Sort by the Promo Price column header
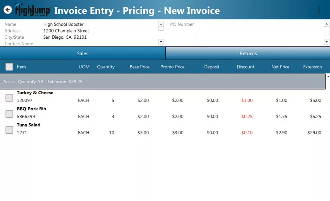Viewport: 330px width, 201px height. tap(172, 67)
